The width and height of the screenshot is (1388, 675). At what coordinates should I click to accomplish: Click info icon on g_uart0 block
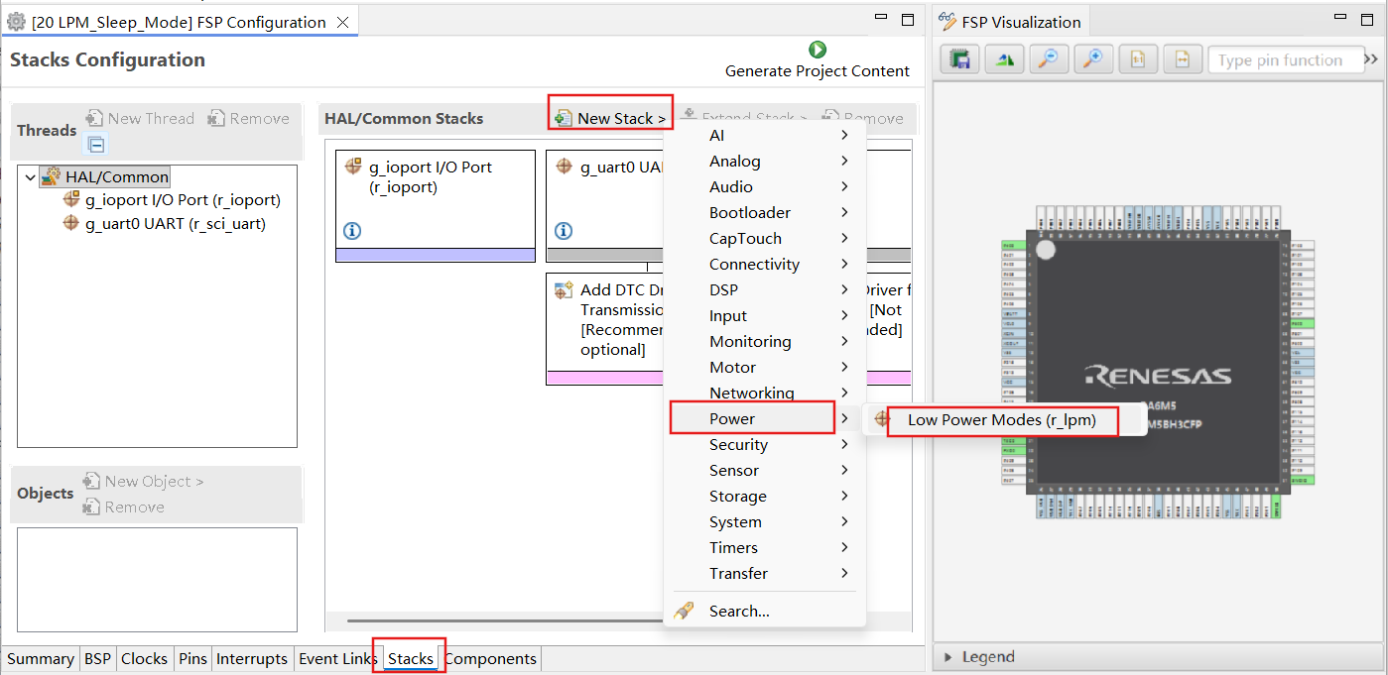tap(564, 231)
